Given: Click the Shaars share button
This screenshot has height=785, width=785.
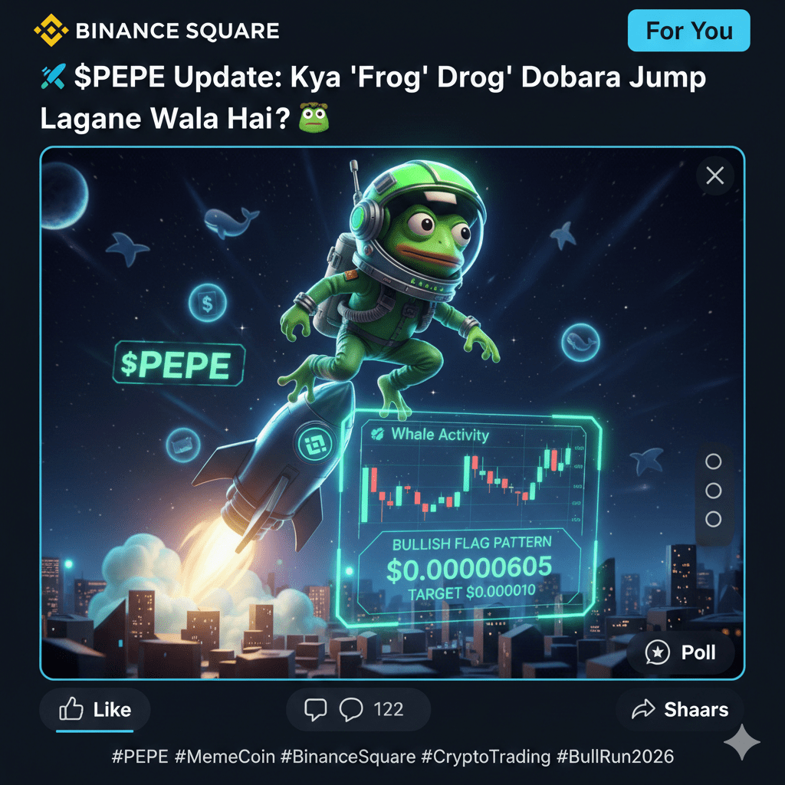Looking at the screenshot, I should (680, 709).
